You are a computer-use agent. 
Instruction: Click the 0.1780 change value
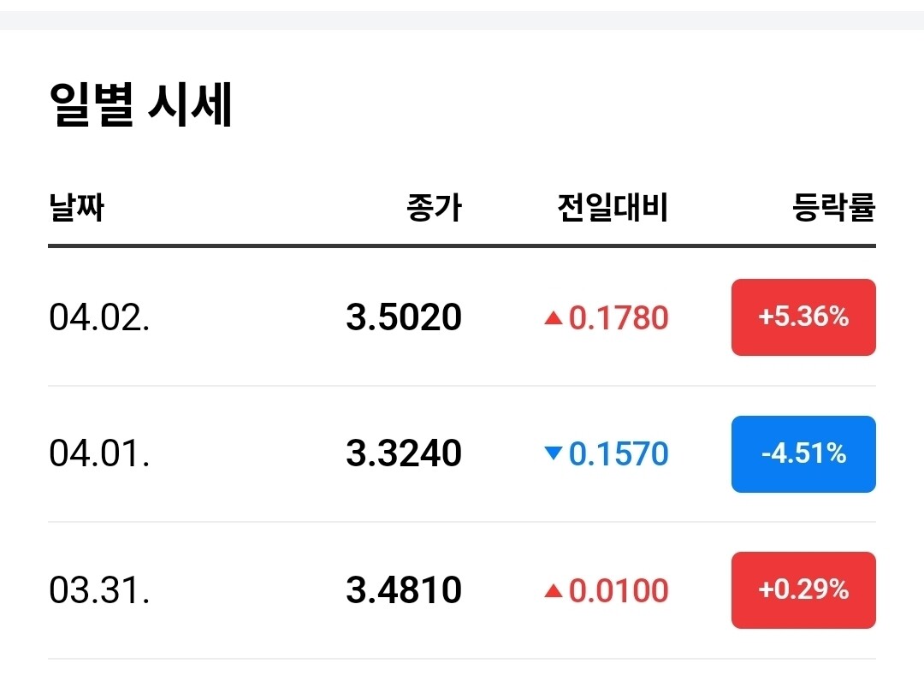pyautogui.click(x=619, y=318)
